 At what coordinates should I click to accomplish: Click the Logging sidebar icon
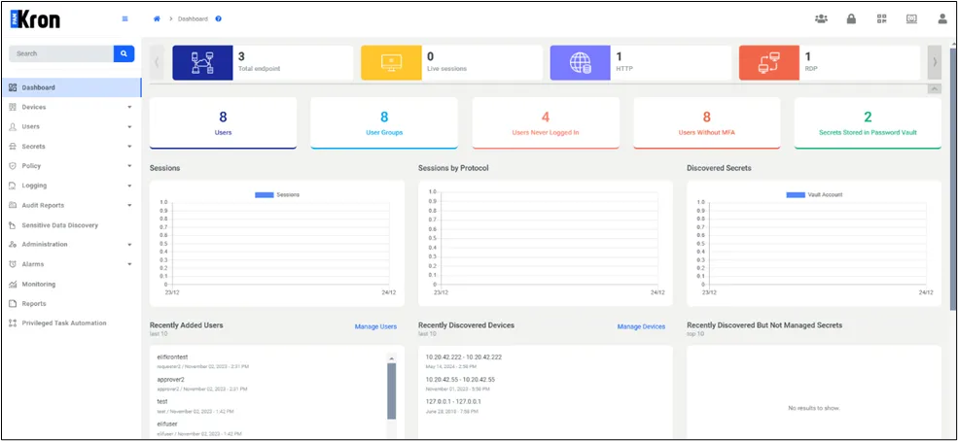(x=13, y=186)
